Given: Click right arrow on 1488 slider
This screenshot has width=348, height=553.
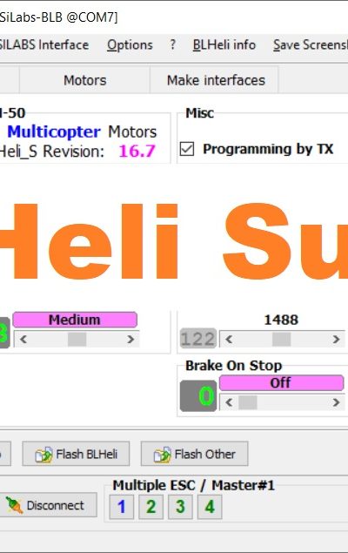Looking at the screenshot, I should (336, 340).
